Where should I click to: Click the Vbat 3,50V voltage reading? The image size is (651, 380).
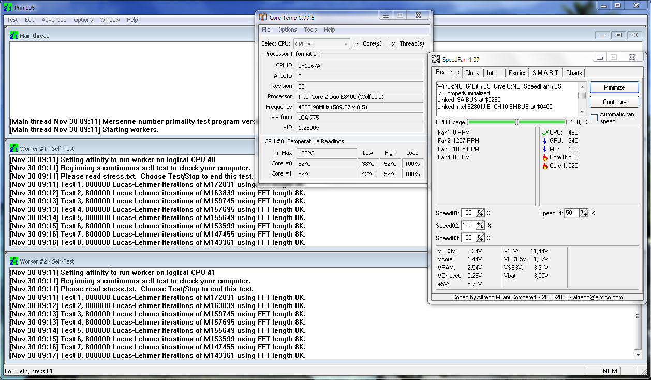point(526,276)
